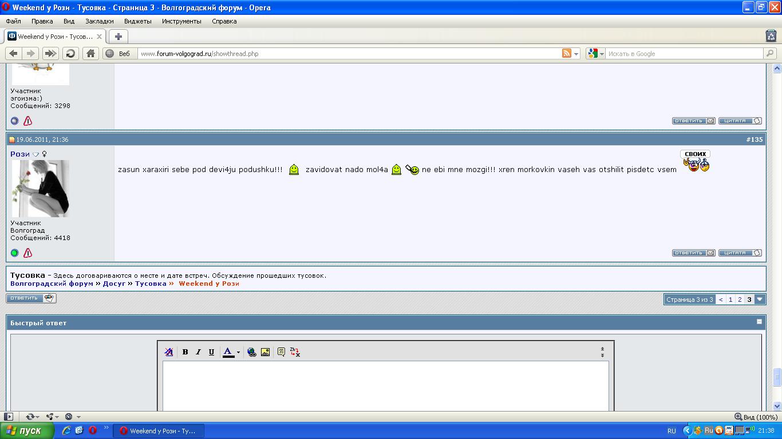The width and height of the screenshot is (782, 439).
Task: Click ЦИТАТА on the post above #135
Action: tap(740, 121)
